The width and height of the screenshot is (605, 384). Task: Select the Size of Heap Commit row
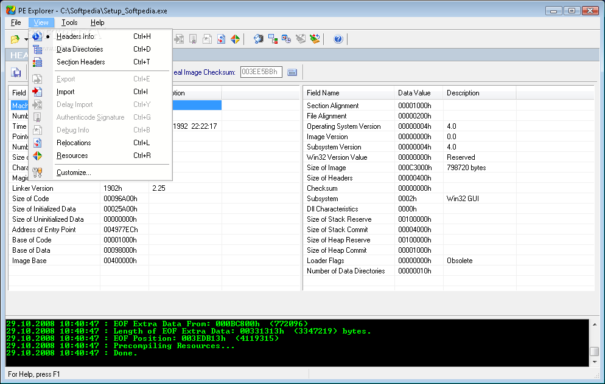click(x=449, y=250)
